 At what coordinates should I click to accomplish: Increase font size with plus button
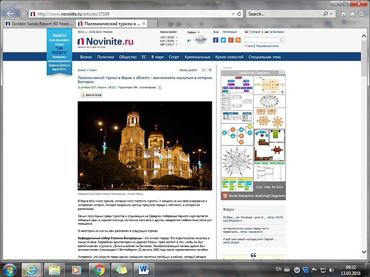[x=210, y=70]
